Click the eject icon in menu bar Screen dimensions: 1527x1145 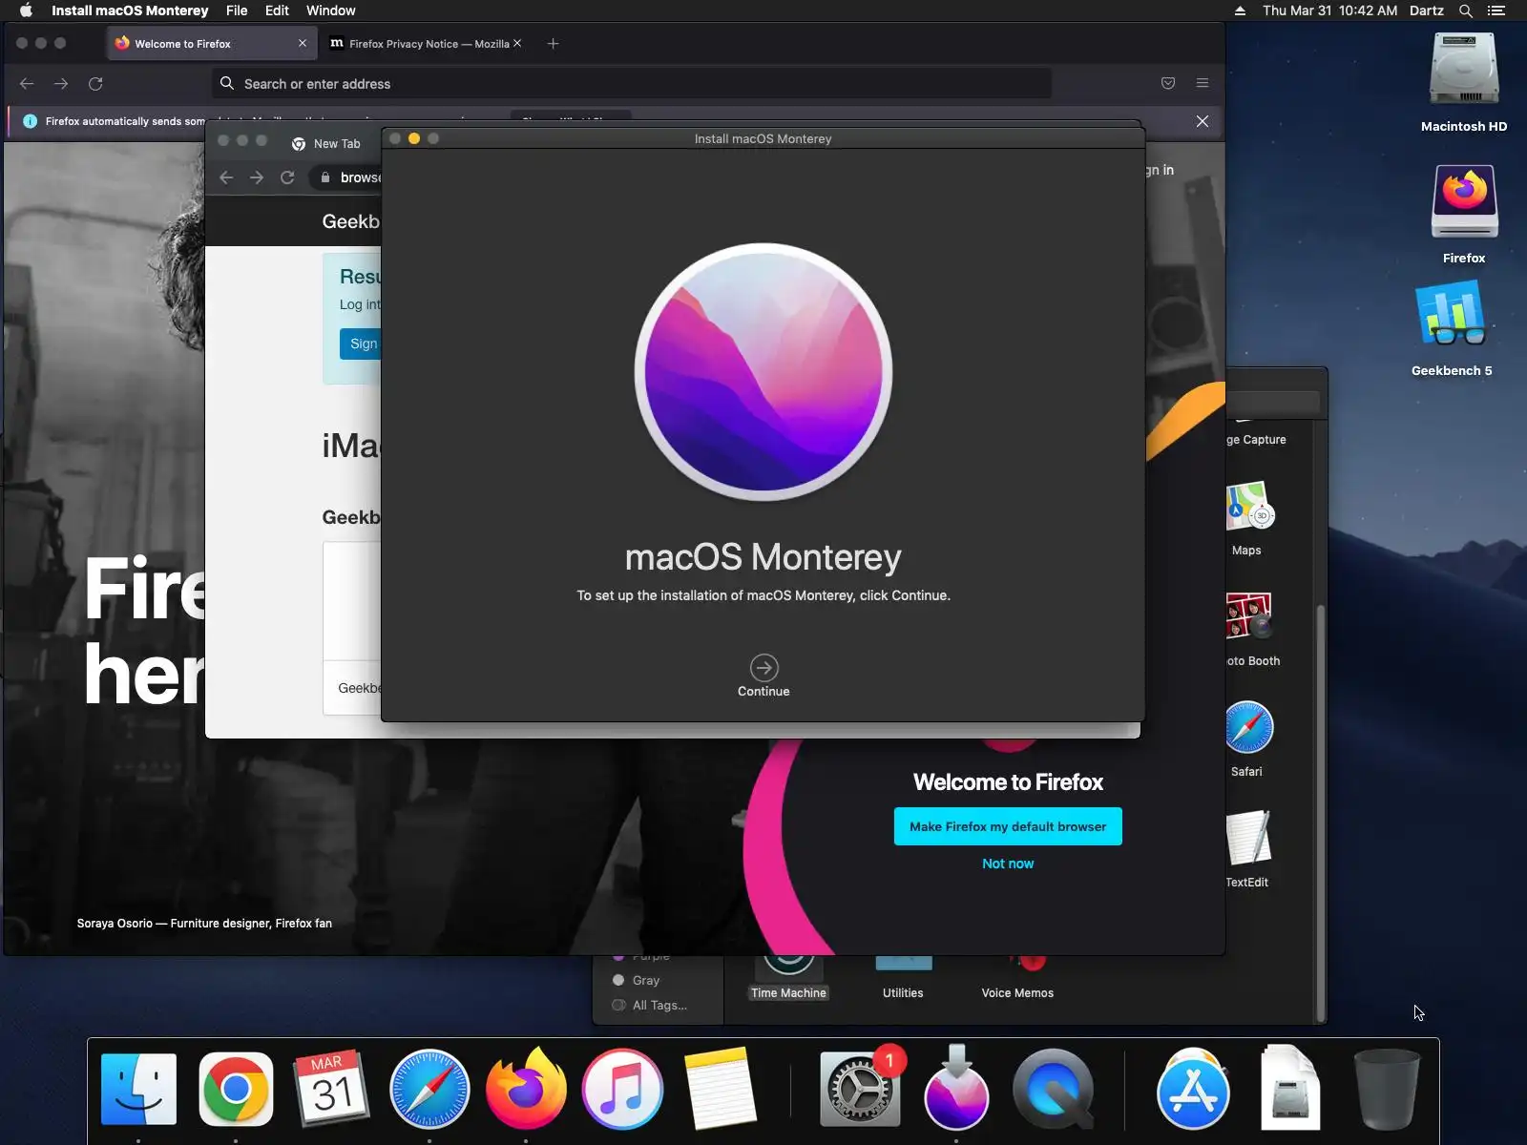(x=1240, y=10)
